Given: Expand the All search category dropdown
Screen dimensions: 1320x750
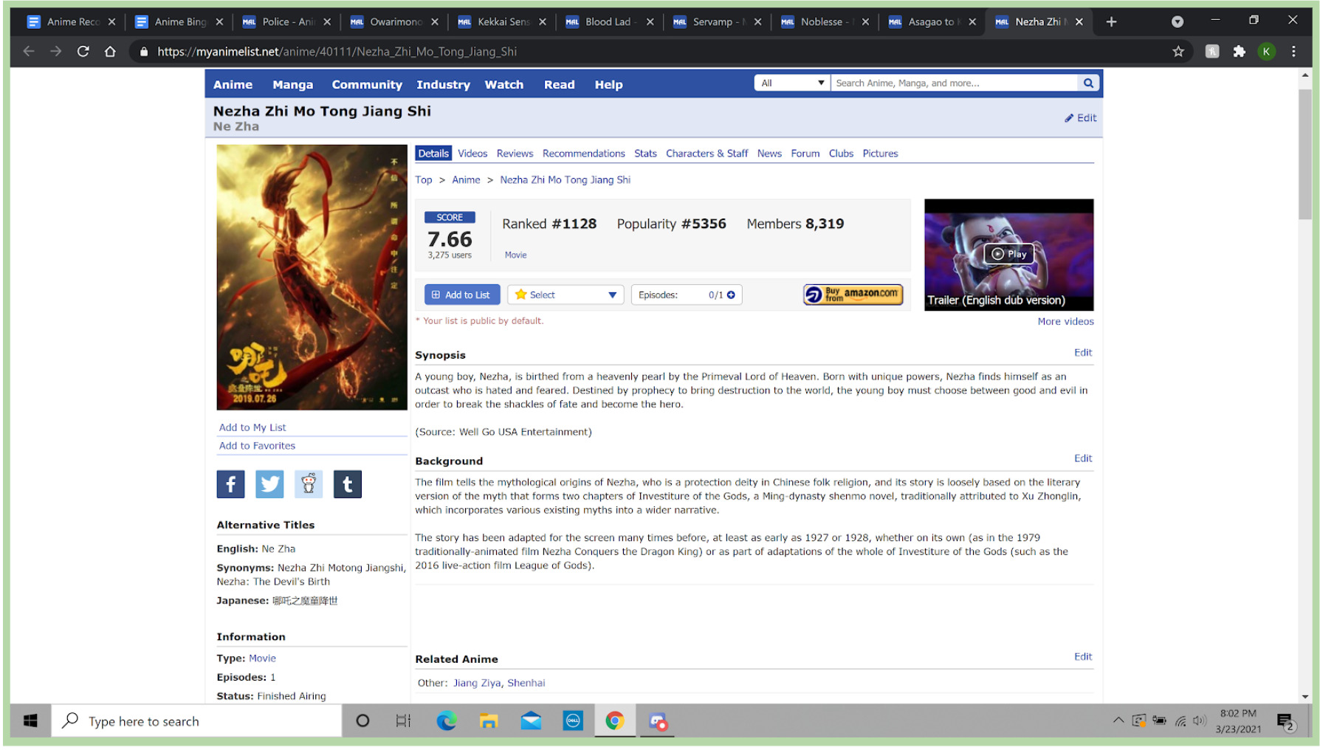Looking at the screenshot, I should pos(791,83).
